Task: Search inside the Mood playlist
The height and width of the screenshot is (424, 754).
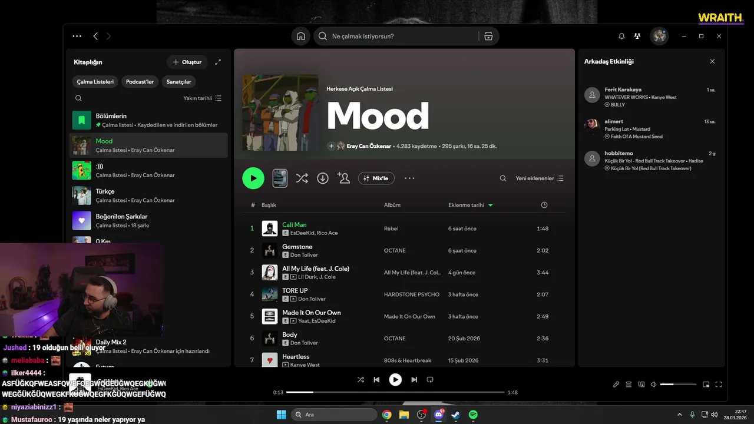Action: point(503,178)
